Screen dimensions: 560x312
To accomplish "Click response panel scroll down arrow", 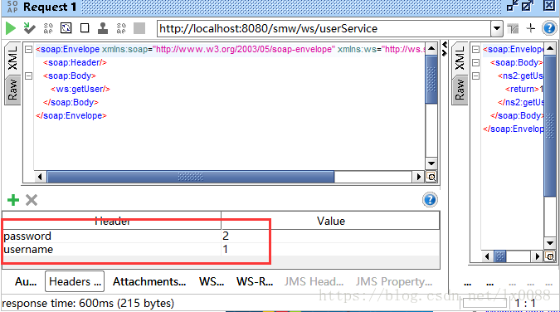I will (x=550, y=243).
